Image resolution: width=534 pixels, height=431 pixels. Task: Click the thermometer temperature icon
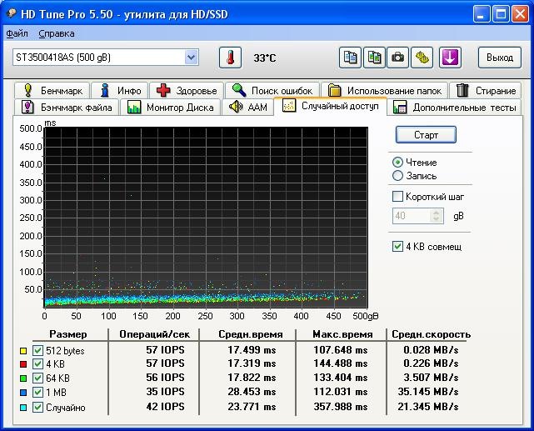(230, 58)
